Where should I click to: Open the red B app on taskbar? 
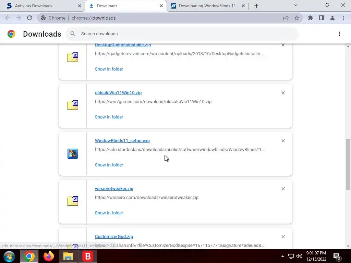[88, 256]
